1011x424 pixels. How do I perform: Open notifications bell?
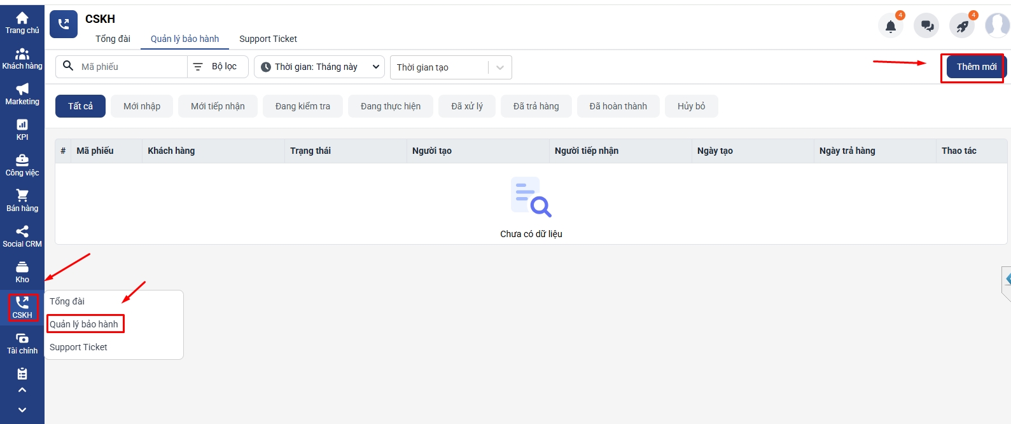click(x=891, y=26)
